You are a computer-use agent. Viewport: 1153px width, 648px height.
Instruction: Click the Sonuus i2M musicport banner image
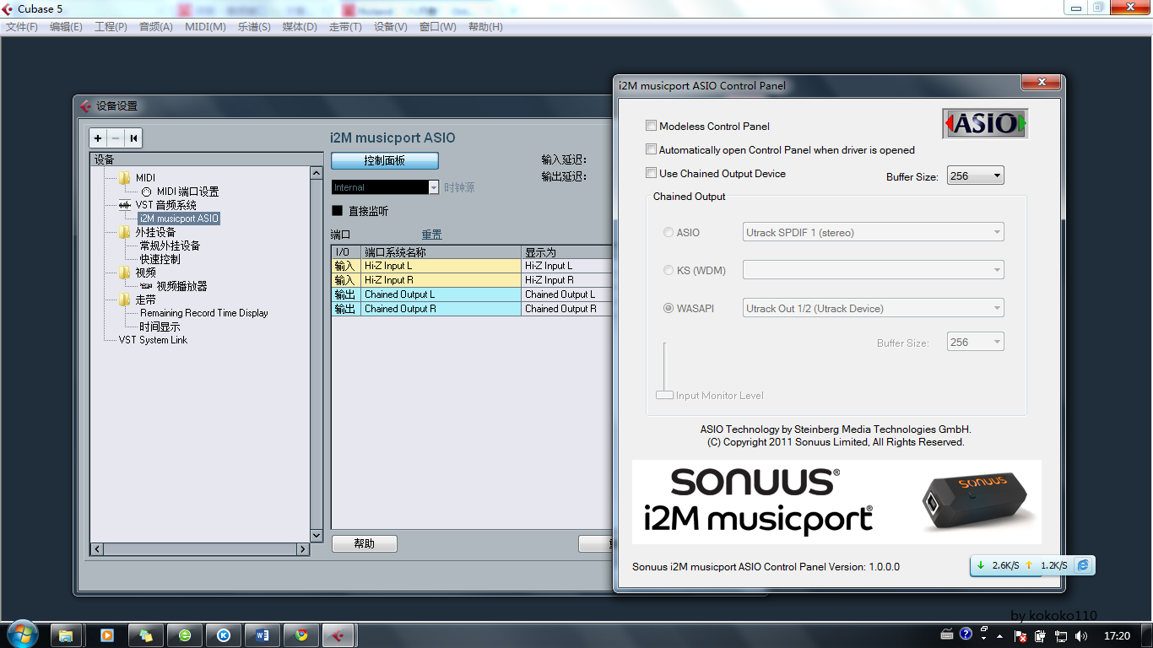[x=836, y=502]
